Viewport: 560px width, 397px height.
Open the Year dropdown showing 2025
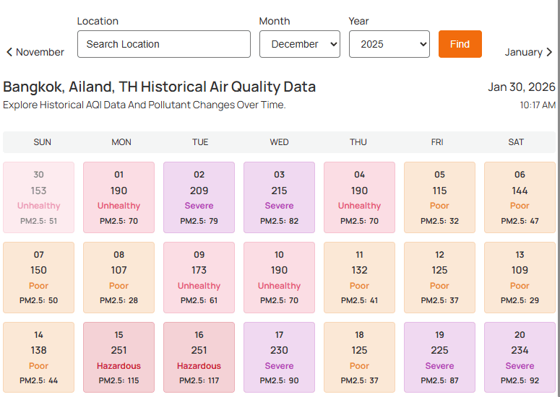(x=389, y=44)
